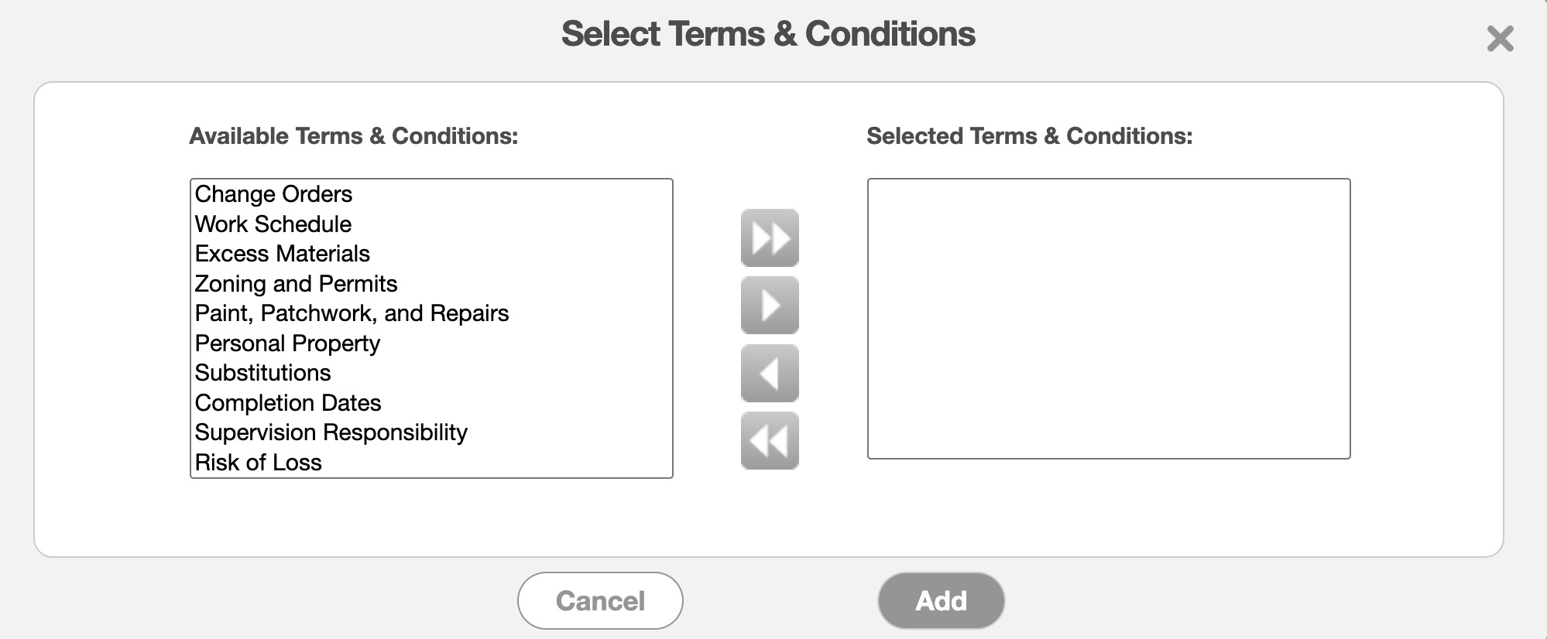Click the remove-all double left arrow icon
This screenshot has height=639, width=1547.
(x=770, y=441)
